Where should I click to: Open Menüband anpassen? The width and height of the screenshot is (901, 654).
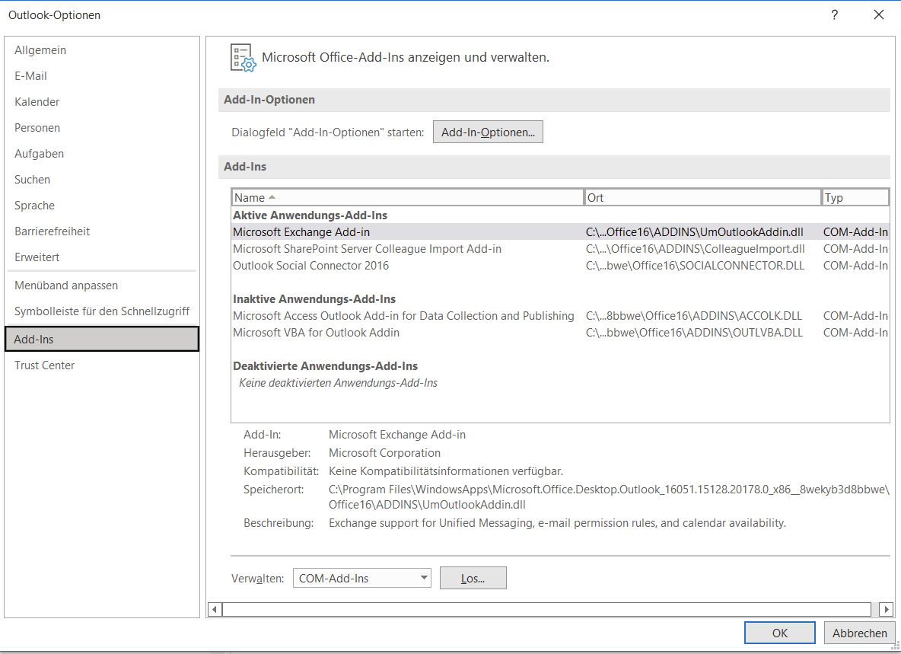coord(102,285)
